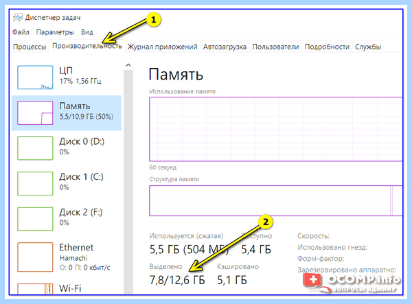Screen dimensions: 412x304
Task: Open the Файл menu
Action: pos(21,32)
